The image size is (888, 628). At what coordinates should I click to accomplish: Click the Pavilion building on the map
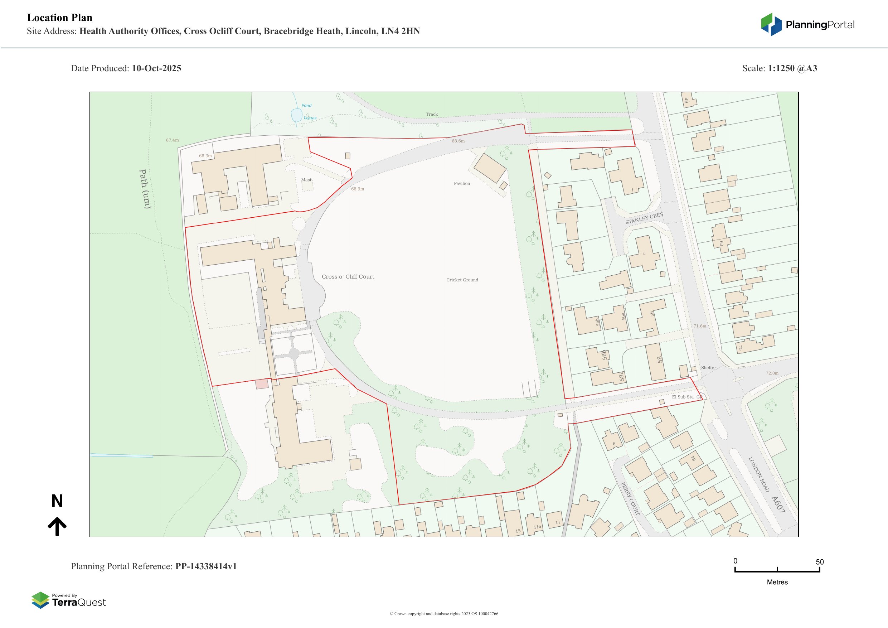[x=490, y=168]
